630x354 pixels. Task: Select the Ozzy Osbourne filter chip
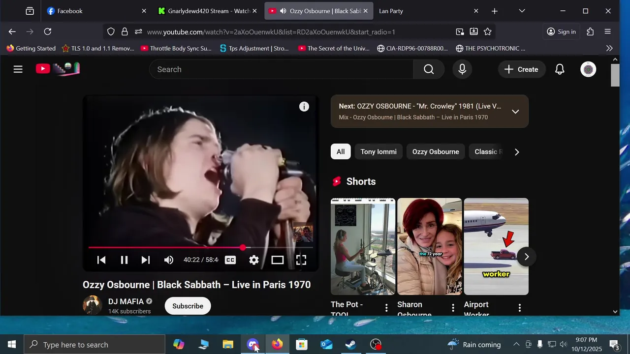436,152
